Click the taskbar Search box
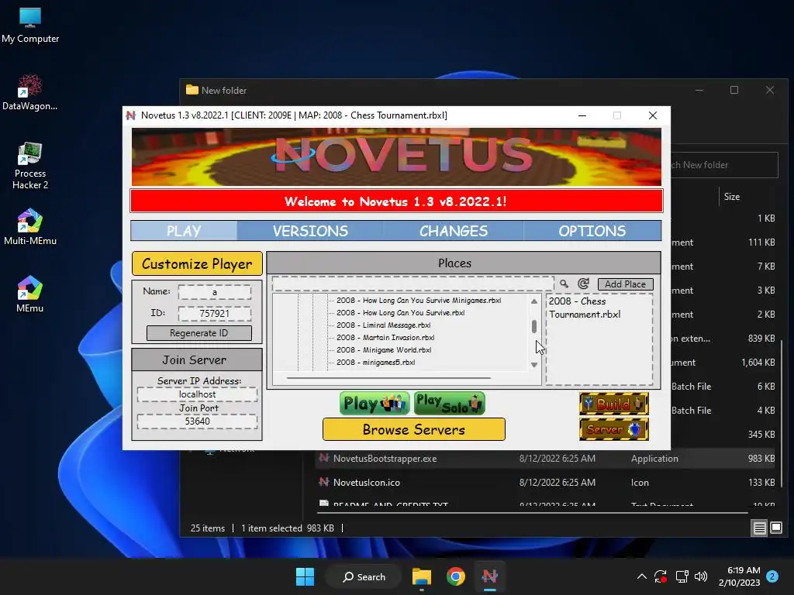794x595 pixels. click(364, 576)
